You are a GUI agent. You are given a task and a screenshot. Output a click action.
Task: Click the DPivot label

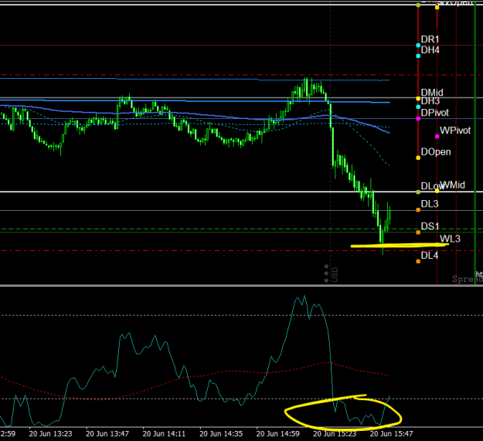click(434, 113)
